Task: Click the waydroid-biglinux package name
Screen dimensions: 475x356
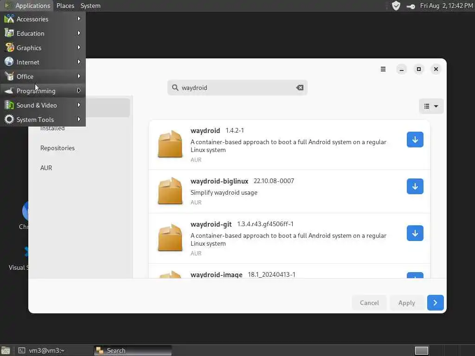Action: pos(219,181)
